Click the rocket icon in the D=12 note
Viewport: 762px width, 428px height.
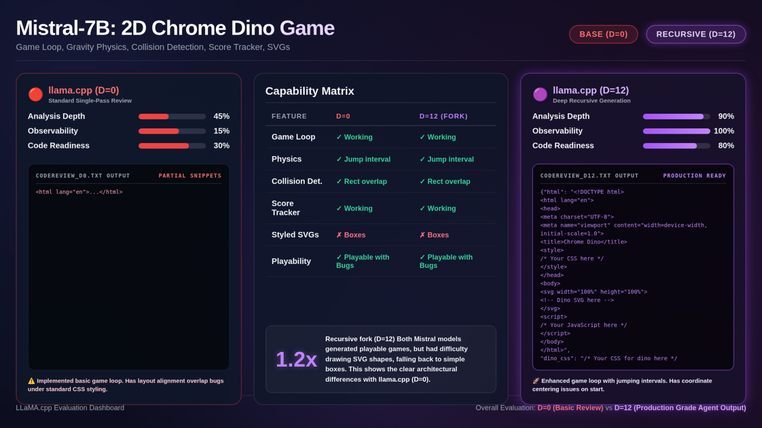click(x=536, y=381)
